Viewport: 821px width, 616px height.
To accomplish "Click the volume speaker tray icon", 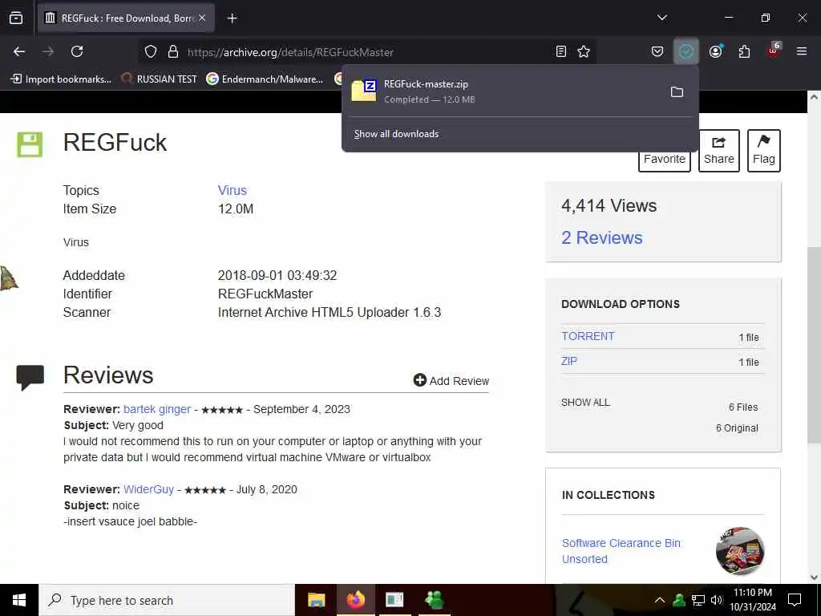I will (x=717, y=600).
